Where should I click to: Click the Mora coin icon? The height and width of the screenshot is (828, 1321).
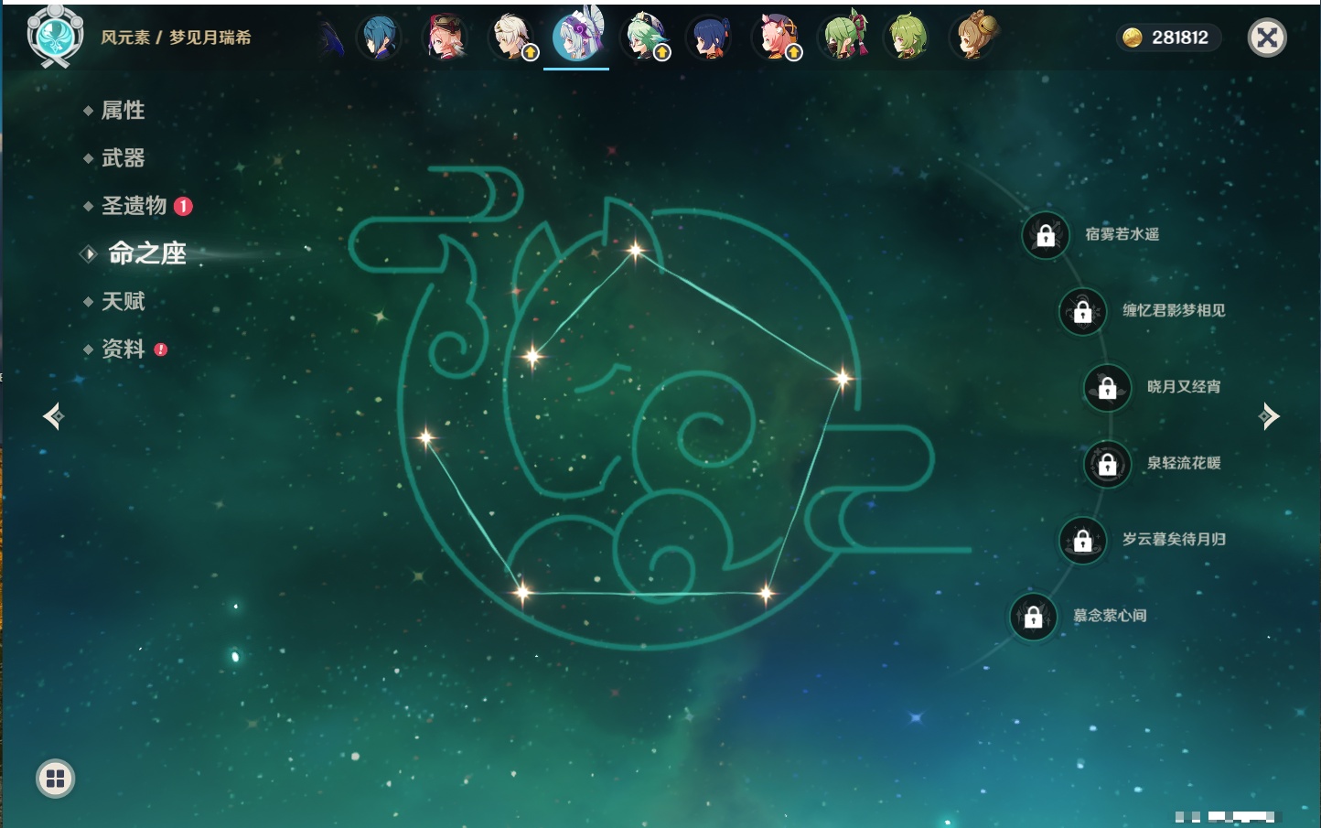(1133, 38)
